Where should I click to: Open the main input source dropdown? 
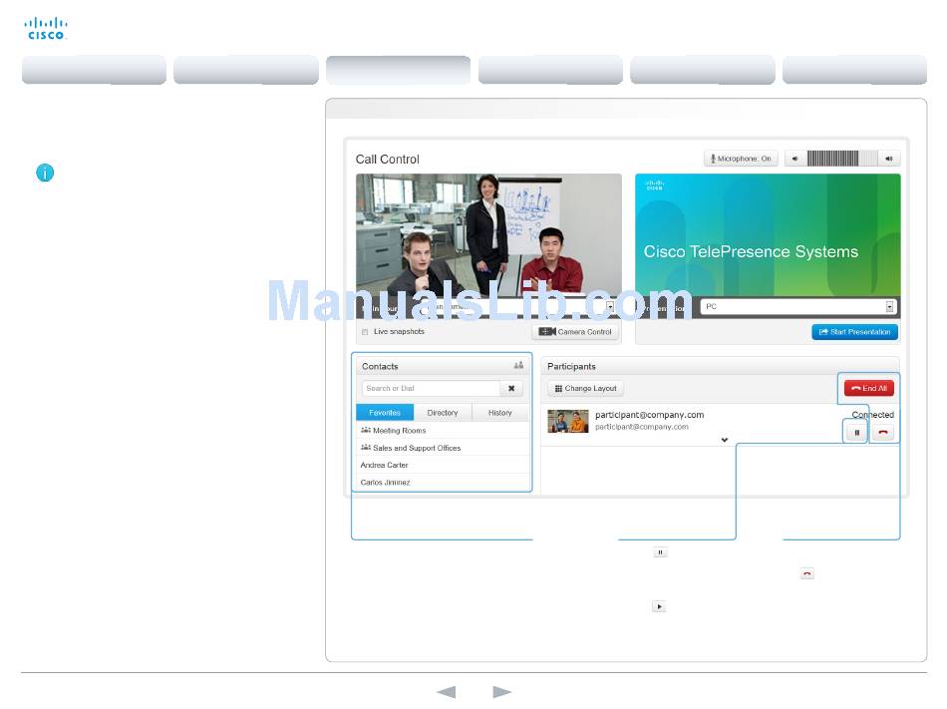tap(610, 307)
